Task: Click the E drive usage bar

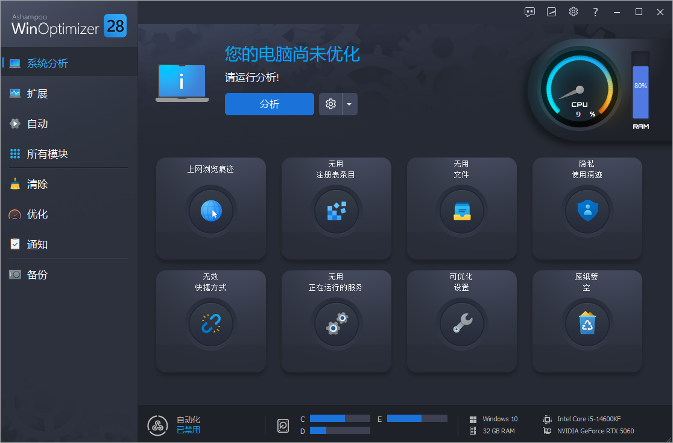Action: click(x=417, y=418)
